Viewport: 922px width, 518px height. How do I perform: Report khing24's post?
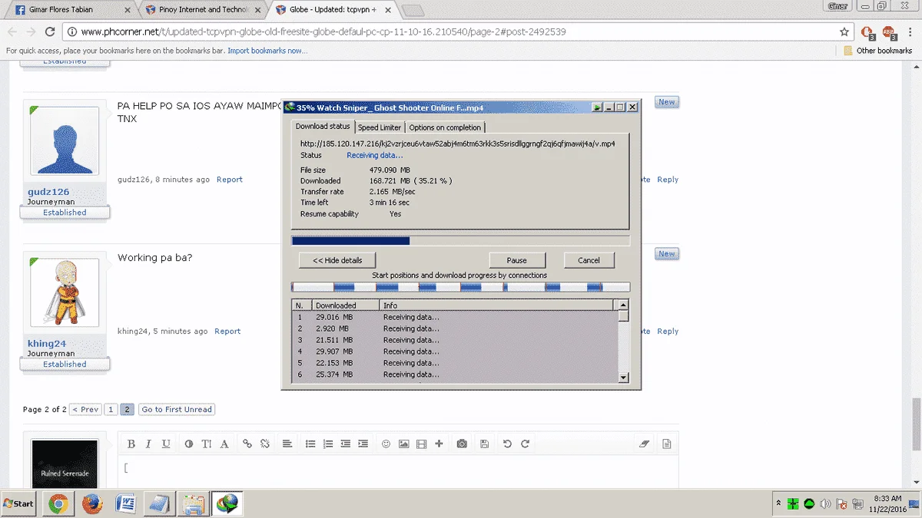tap(227, 332)
